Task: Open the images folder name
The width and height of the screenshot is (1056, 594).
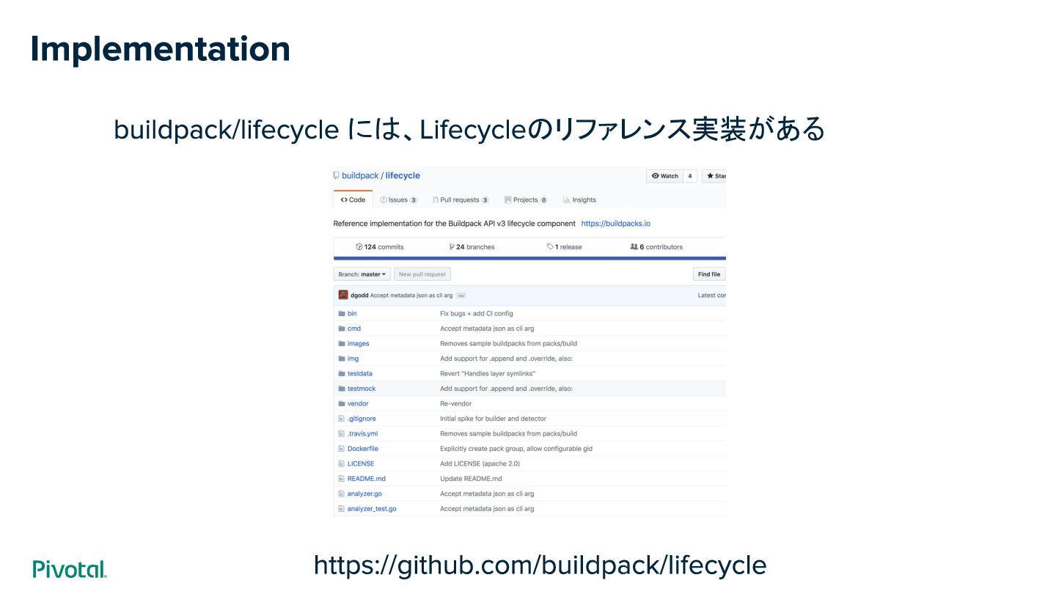Action: (359, 344)
